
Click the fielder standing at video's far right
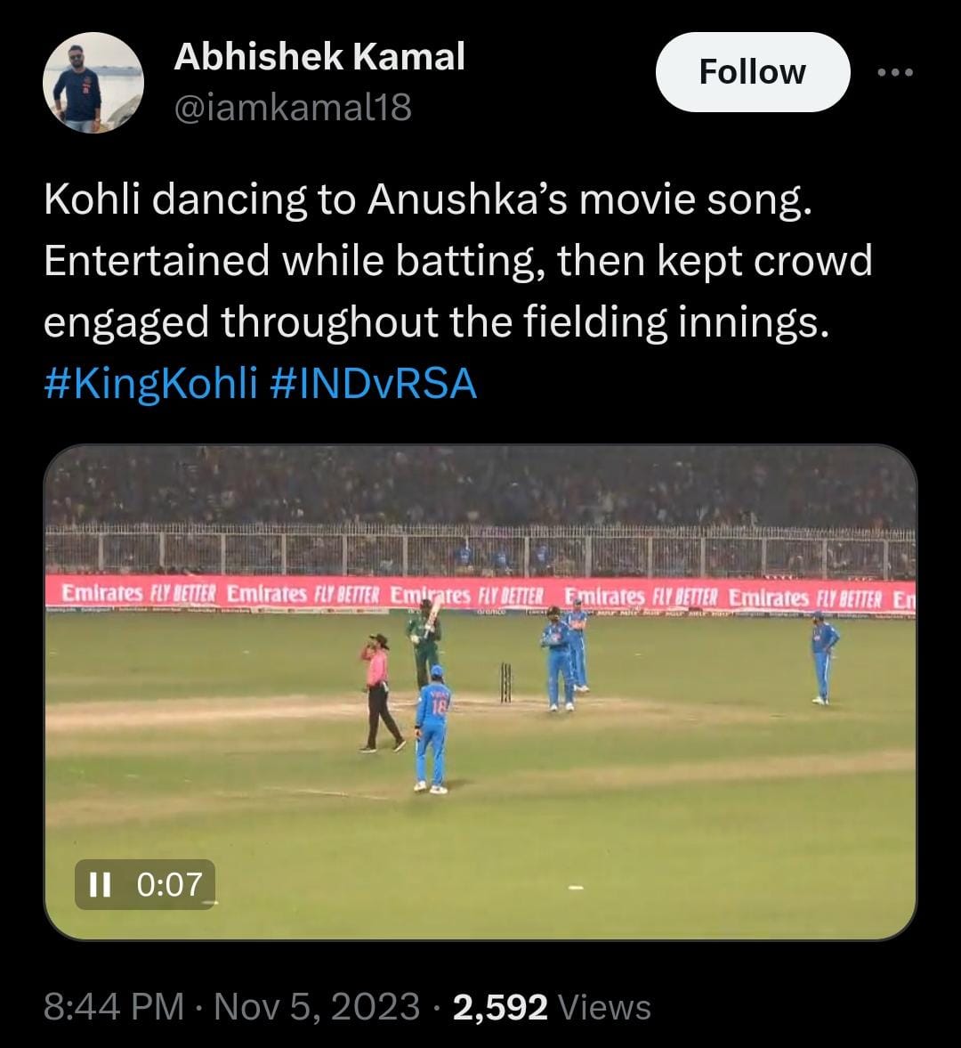pyautogui.click(x=822, y=657)
